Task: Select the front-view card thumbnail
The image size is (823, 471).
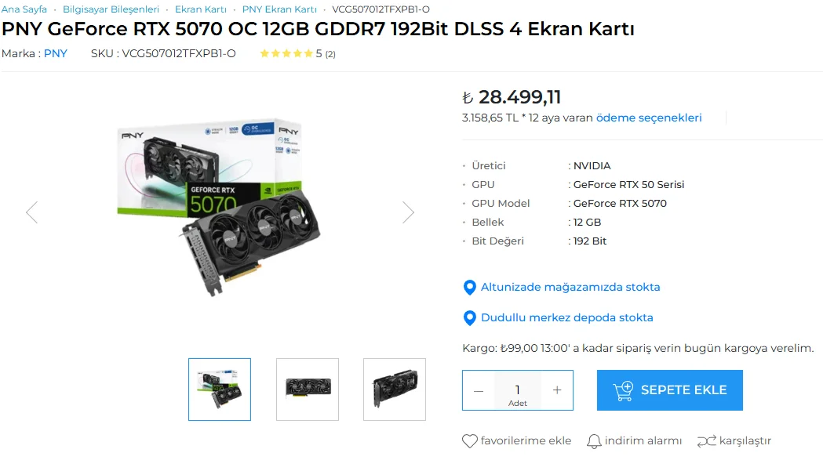Action: (308, 389)
